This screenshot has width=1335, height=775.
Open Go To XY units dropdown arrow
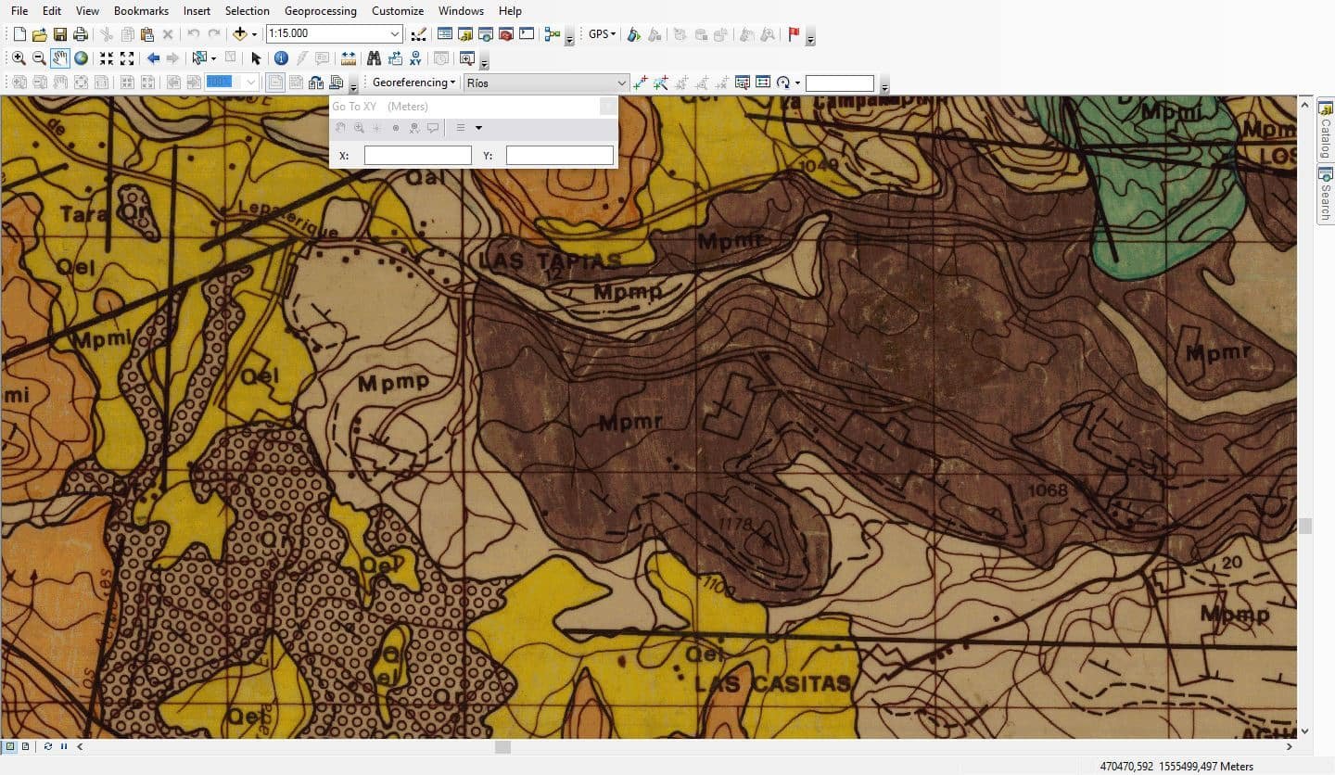tap(478, 128)
